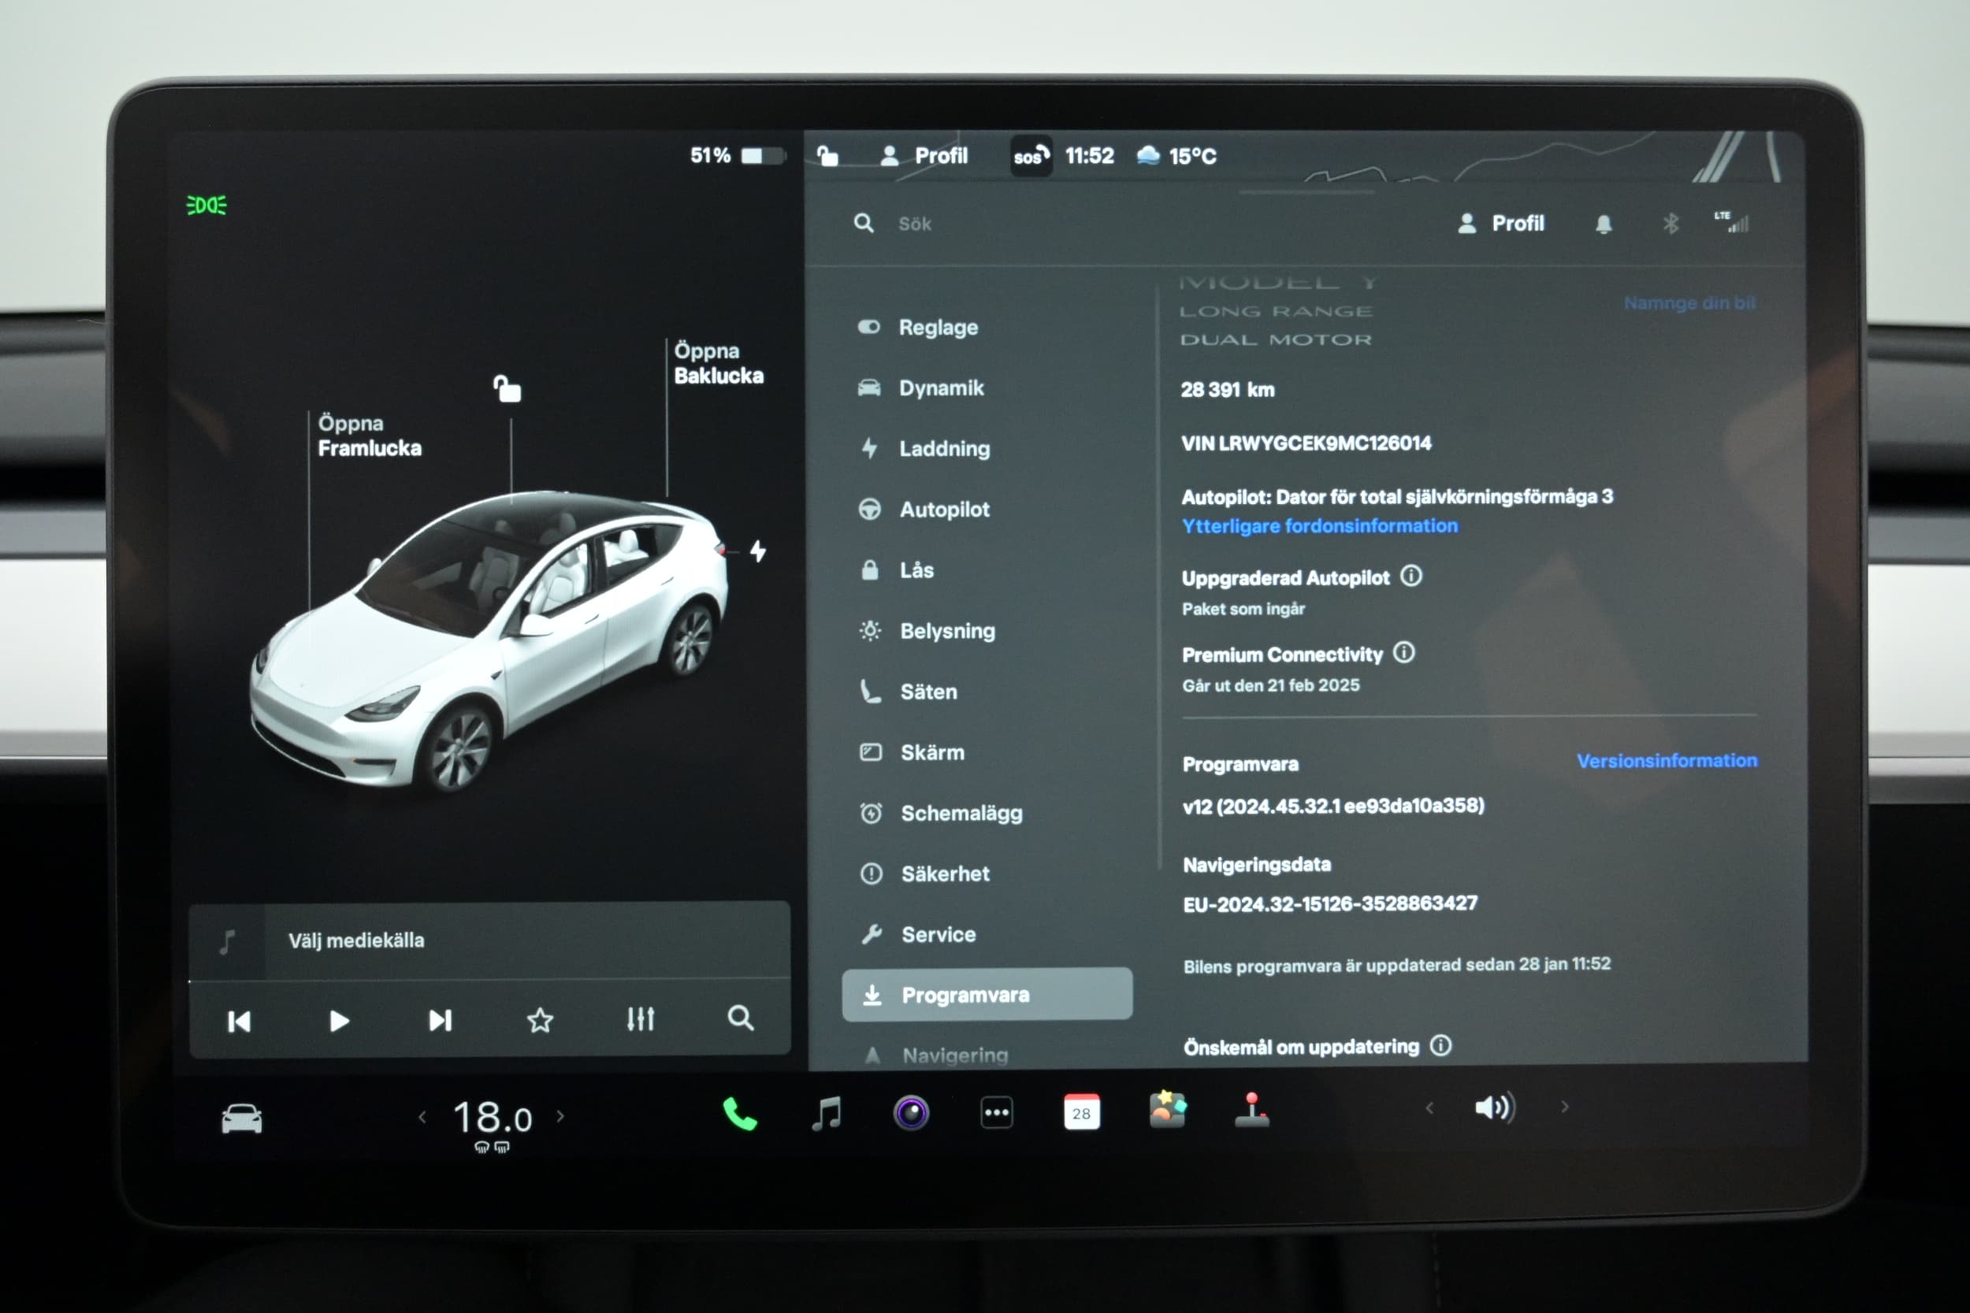
Task: Open Versionsinformation release notes link
Action: pyautogui.click(x=1667, y=760)
